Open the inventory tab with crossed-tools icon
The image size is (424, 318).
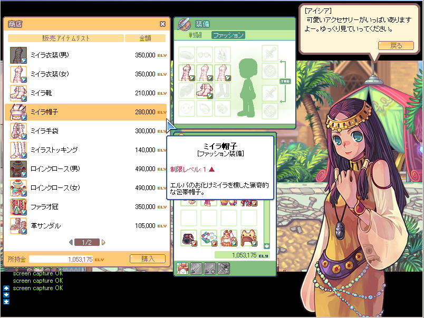point(224,269)
